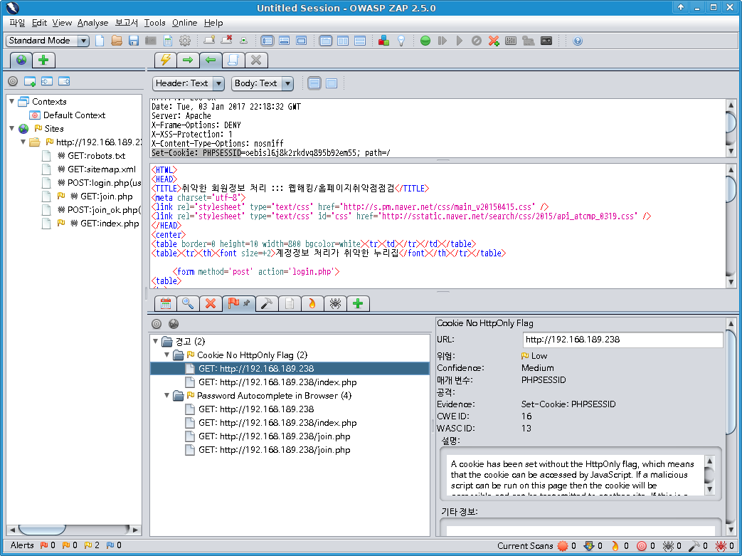Toggle the split header and body view button
The height and width of the screenshot is (556, 742).
pyautogui.click(x=314, y=83)
